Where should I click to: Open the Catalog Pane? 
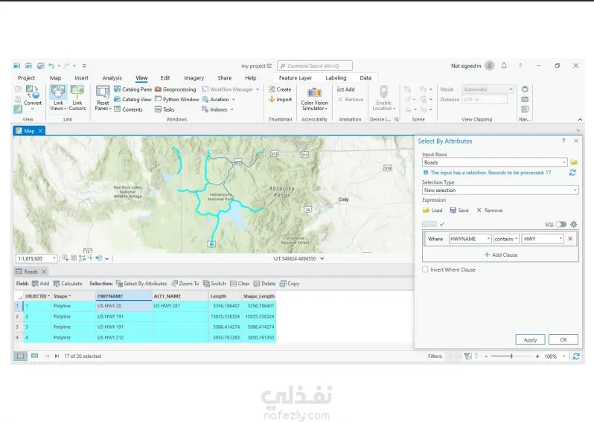[132, 89]
